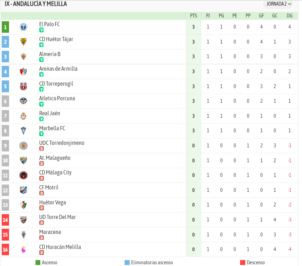Click the green Ascenso legend swatch
The width and height of the screenshot is (302, 266).
[38, 263]
